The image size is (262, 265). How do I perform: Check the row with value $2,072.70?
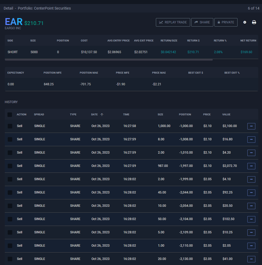coord(10,166)
